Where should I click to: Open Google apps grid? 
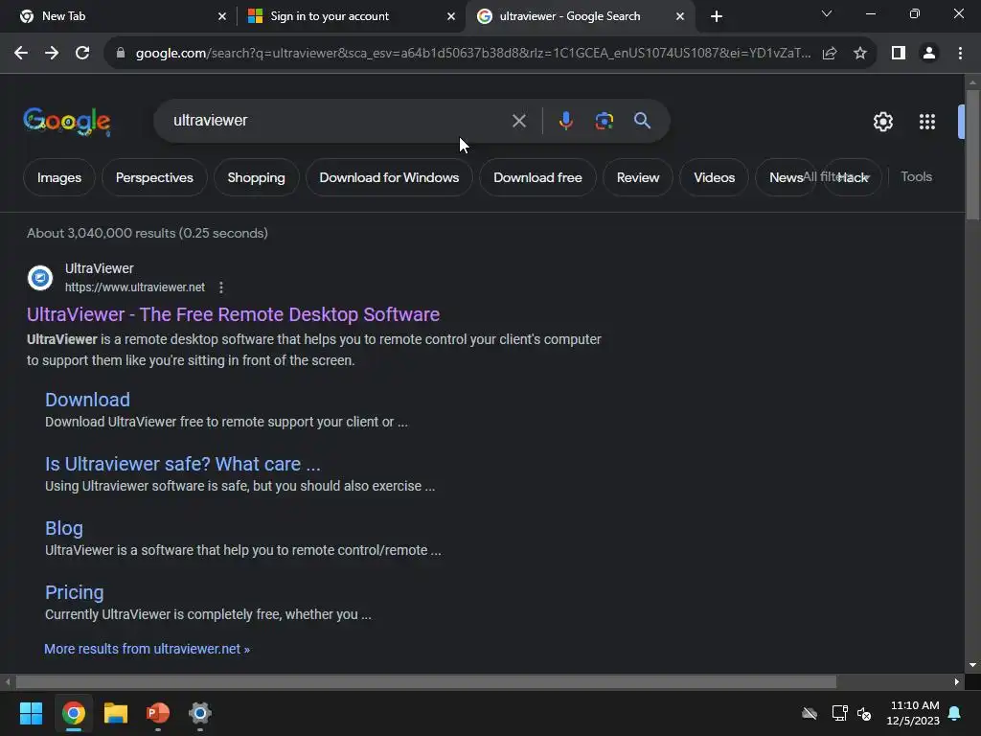[926, 122]
